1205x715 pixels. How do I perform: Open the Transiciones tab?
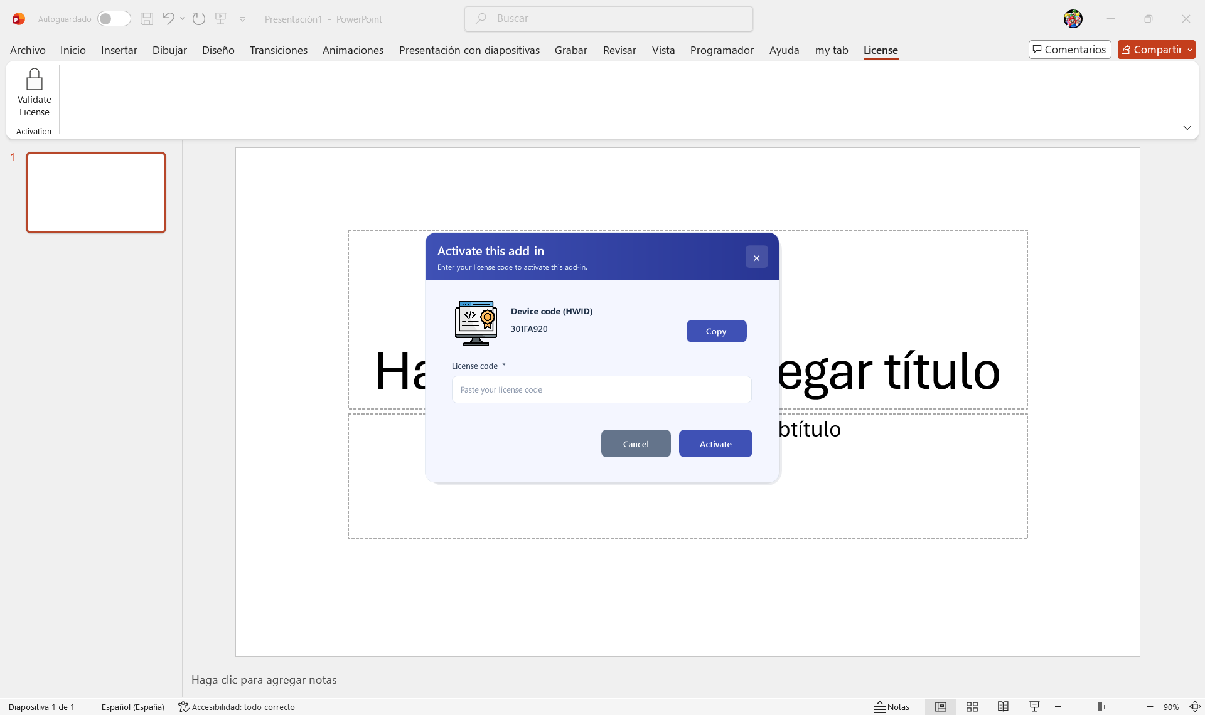click(279, 50)
